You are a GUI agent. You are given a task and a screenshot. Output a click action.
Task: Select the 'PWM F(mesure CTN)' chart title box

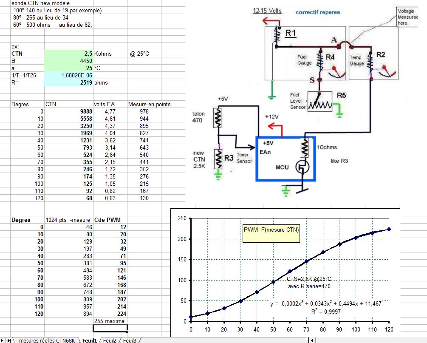271,233
